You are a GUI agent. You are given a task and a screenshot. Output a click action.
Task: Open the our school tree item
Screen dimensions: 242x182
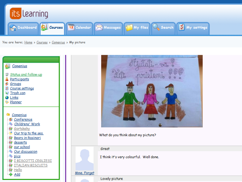tap(22, 147)
